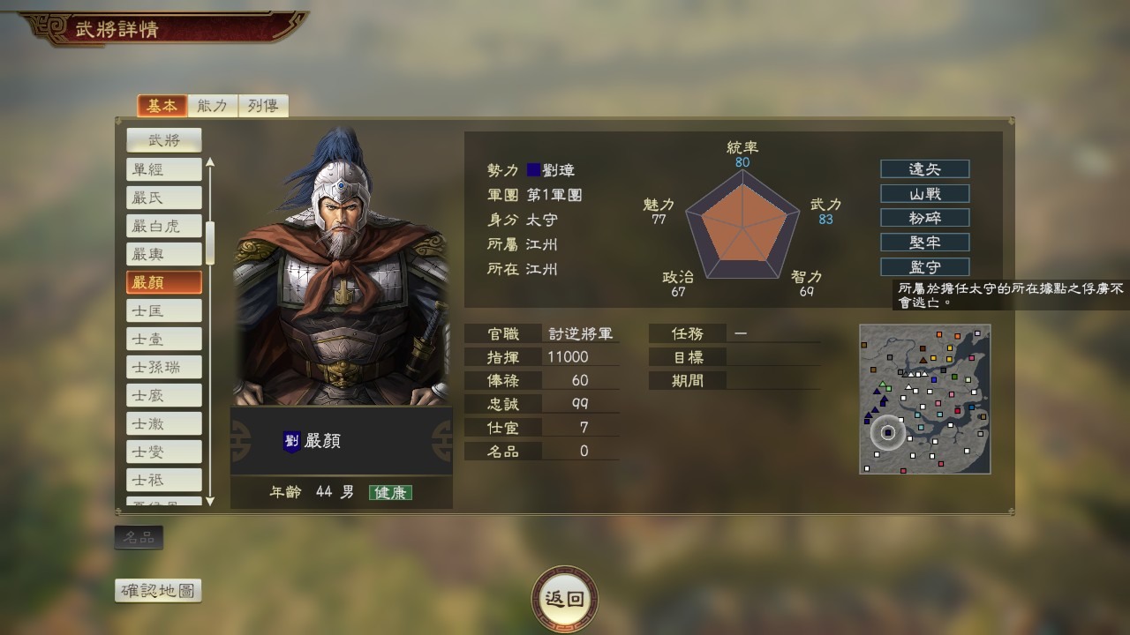Click the blue 劉璋 faction color square

[533, 170]
